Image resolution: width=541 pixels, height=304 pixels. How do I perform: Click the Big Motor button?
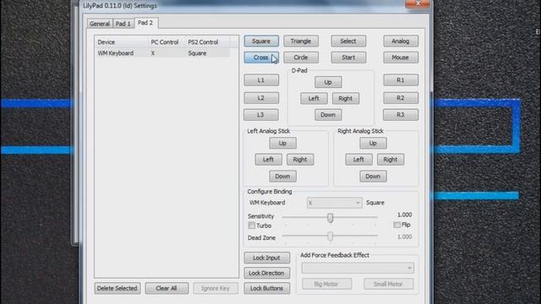coord(327,284)
